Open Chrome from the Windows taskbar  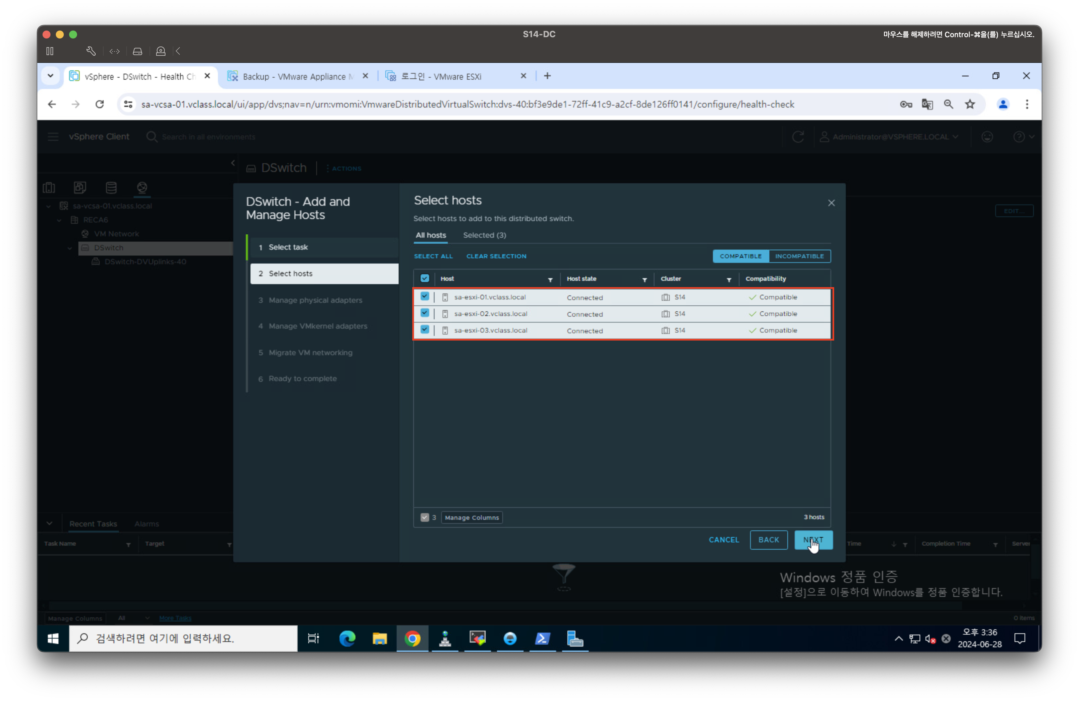(412, 639)
